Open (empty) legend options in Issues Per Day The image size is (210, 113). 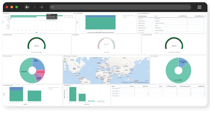135,17
